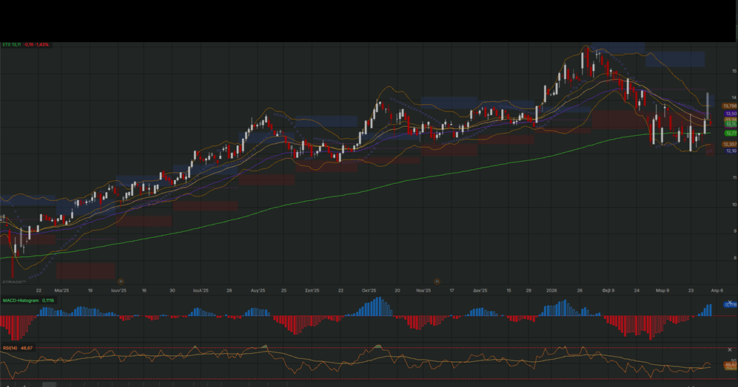Click the blue MACD value tag on axis
The width and height of the screenshot is (738, 387).
tap(731, 305)
